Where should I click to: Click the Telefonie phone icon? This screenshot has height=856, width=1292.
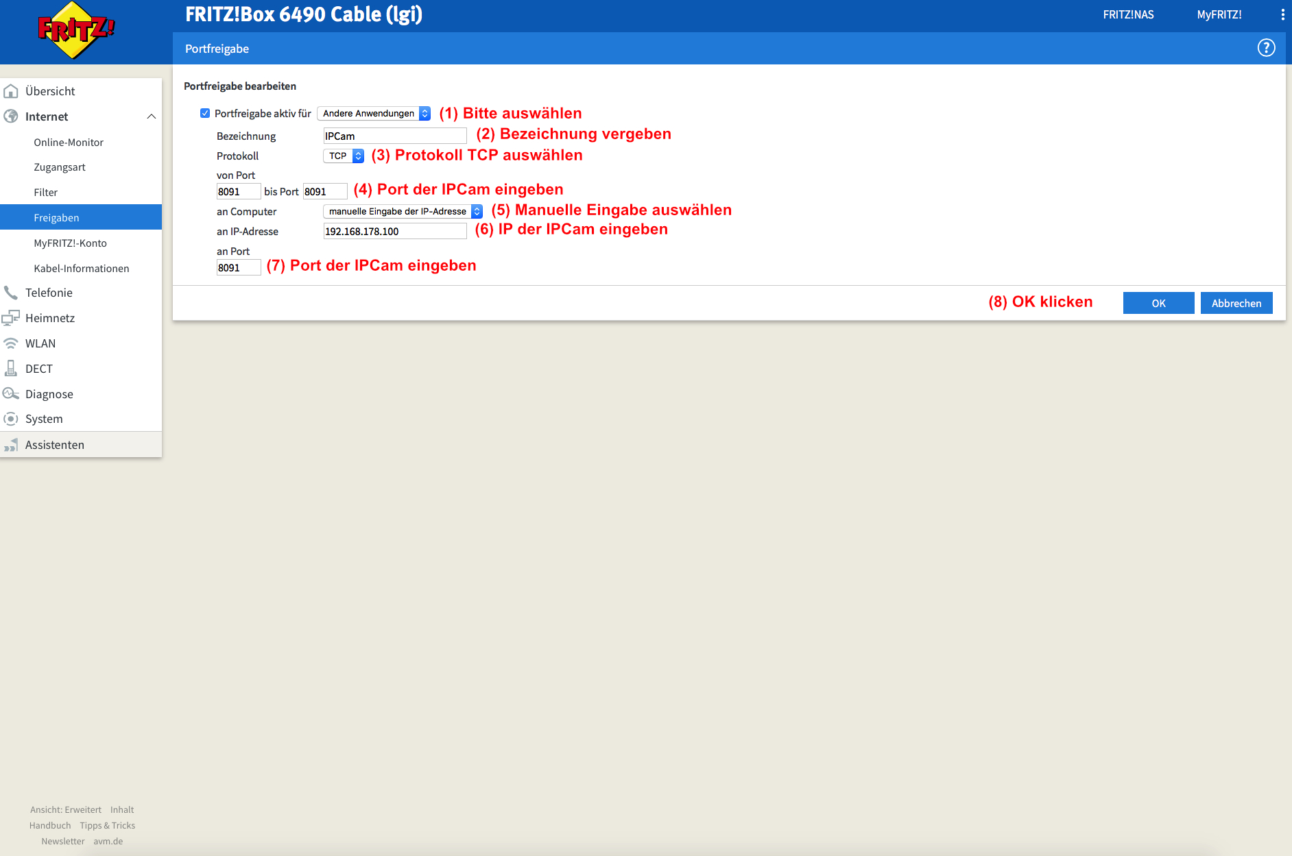(11, 293)
